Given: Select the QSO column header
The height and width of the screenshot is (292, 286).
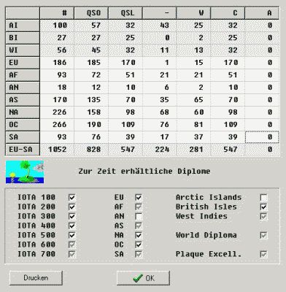Looking at the screenshot, I should (x=91, y=13).
